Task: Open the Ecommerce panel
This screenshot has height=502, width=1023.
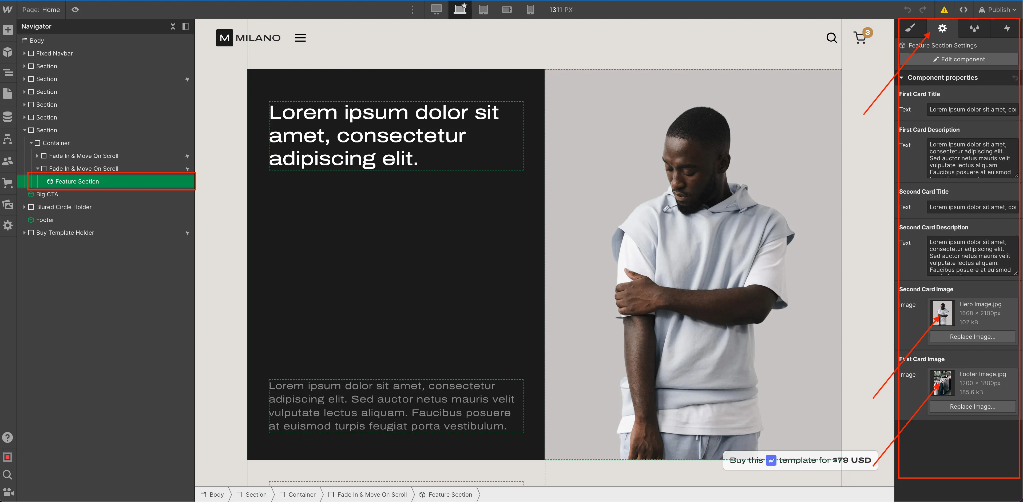Action: tap(7, 182)
